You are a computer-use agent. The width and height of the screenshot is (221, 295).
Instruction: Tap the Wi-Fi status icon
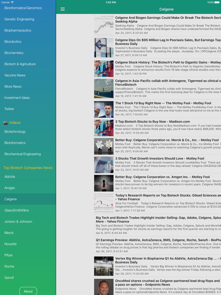tap(12, 2)
